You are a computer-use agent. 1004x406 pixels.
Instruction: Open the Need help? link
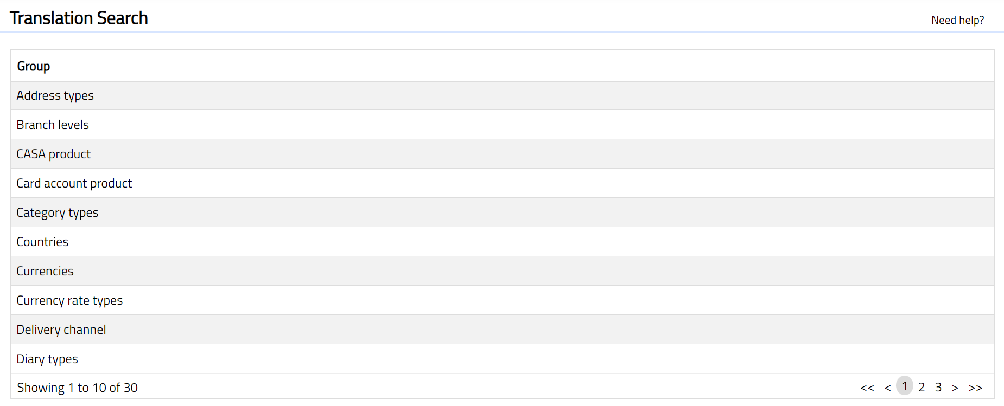tap(957, 20)
